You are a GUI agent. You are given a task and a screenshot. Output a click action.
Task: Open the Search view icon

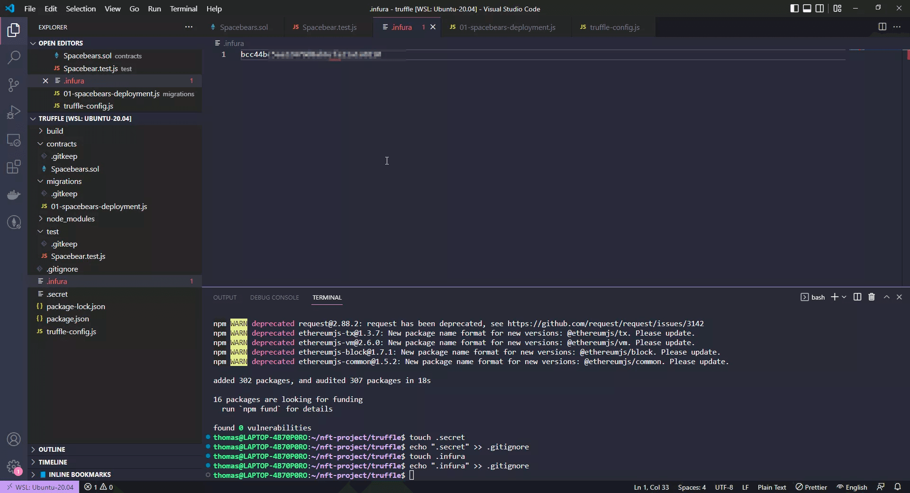[x=14, y=57]
